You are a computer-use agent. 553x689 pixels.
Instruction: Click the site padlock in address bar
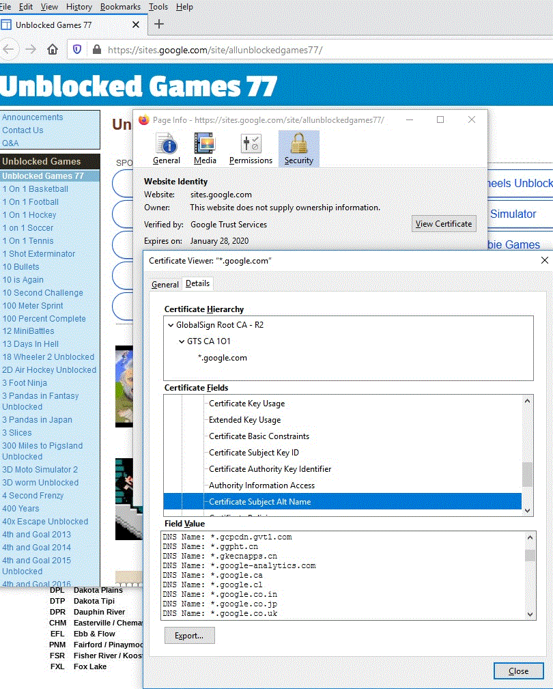[97, 49]
